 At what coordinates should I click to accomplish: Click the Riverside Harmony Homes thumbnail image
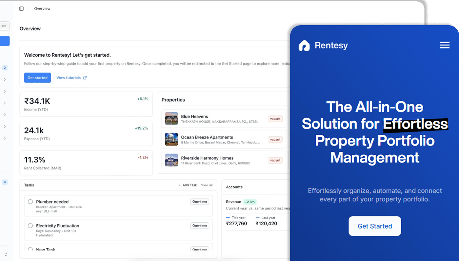coord(171,160)
